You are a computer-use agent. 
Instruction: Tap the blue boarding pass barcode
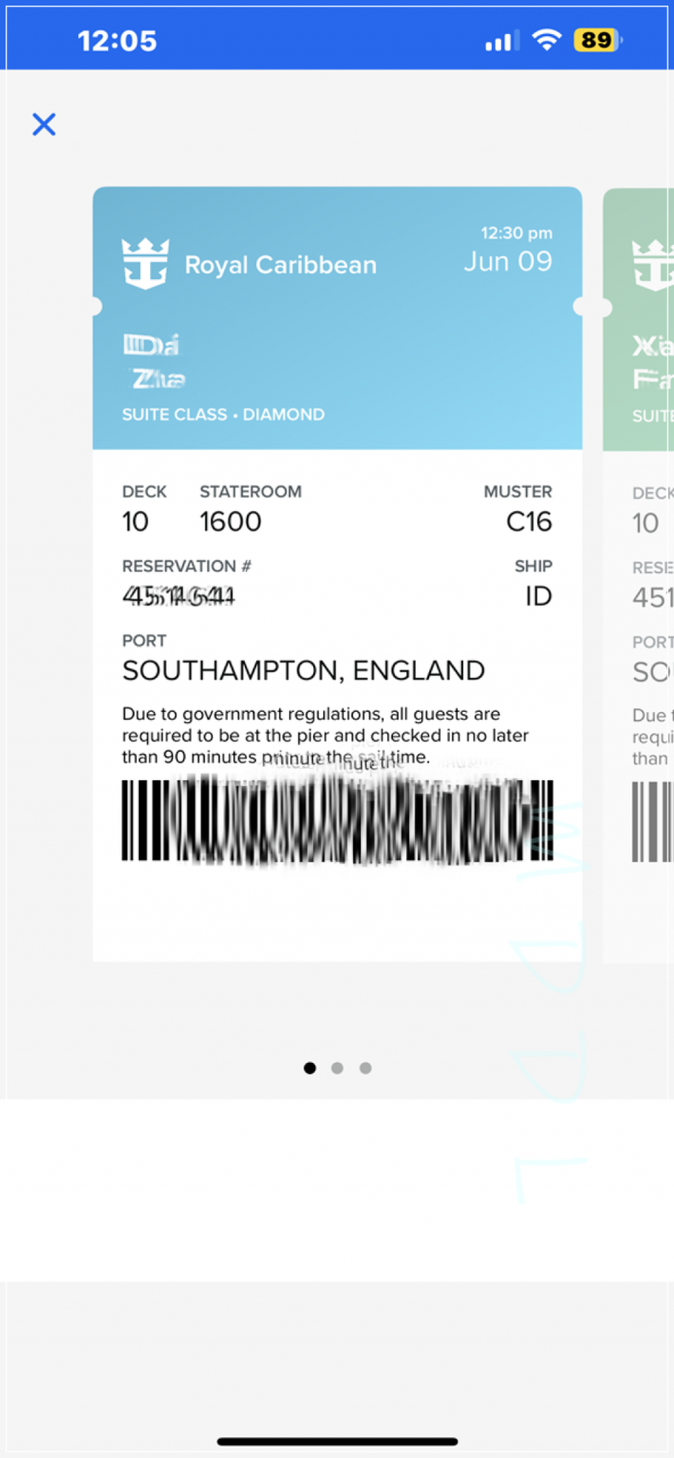click(337, 821)
